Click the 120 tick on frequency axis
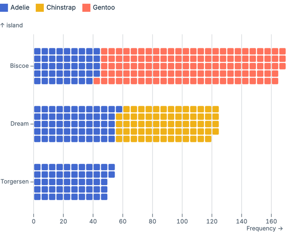Screen dimensions: 289x239 212,221
